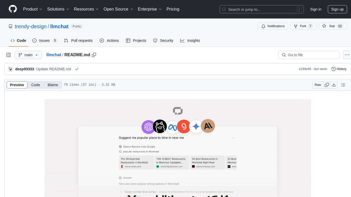Copy the raw file contents

coord(327,85)
